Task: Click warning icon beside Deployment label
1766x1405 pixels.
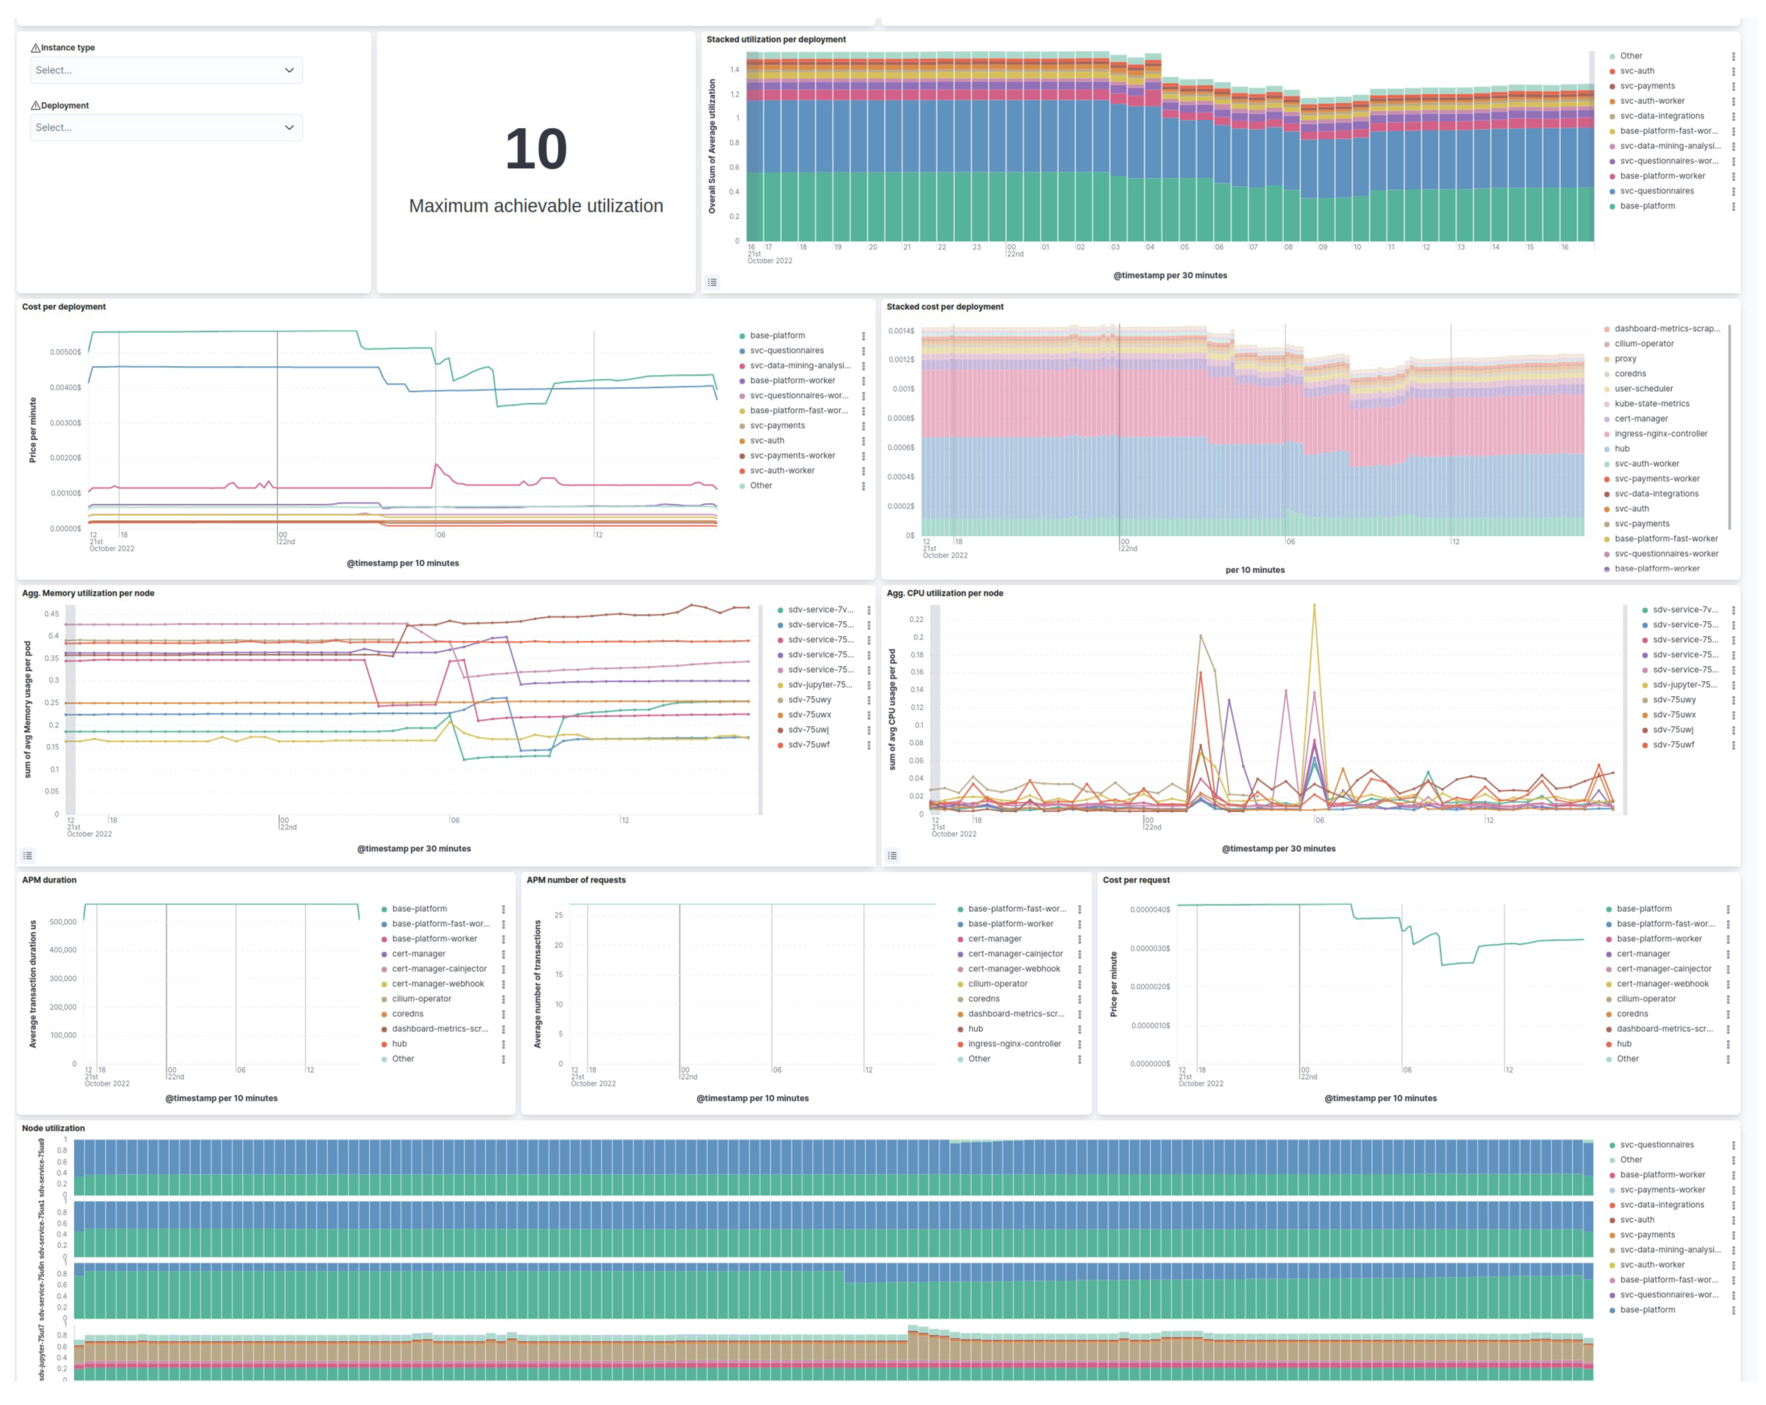Action: [35, 106]
